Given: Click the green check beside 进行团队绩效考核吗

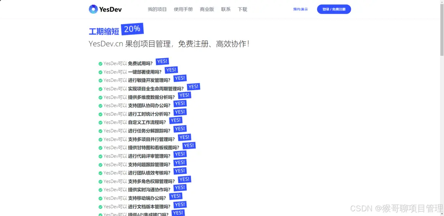Looking at the screenshot, I should coord(100,173).
